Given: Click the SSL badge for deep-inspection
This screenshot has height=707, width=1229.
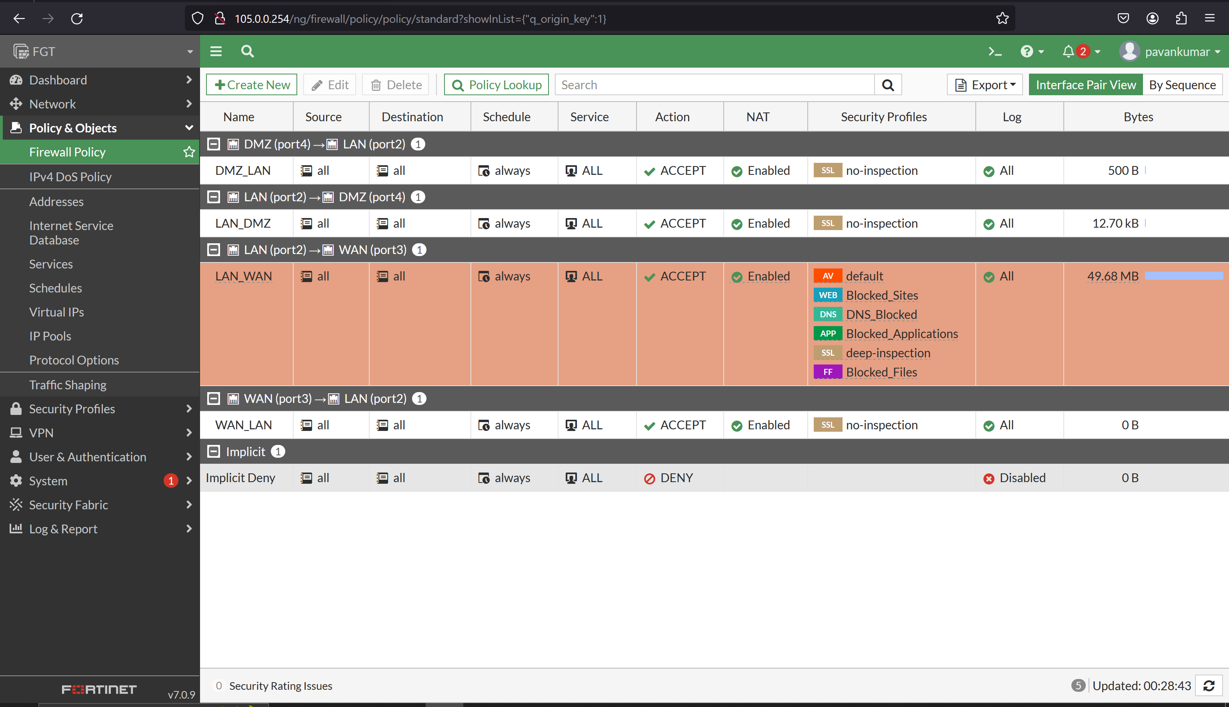Looking at the screenshot, I should 828,352.
